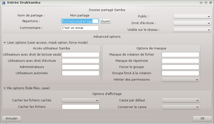Viewport: 214px width, 124px height.
Task: Click the Ouvrir button
Action: click(x=105, y=21)
